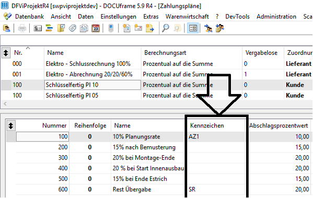Image resolution: width=313 pixels, height=198 pixels.
Task: Click the greyed-out search folder icon
Action: [177, 28]
